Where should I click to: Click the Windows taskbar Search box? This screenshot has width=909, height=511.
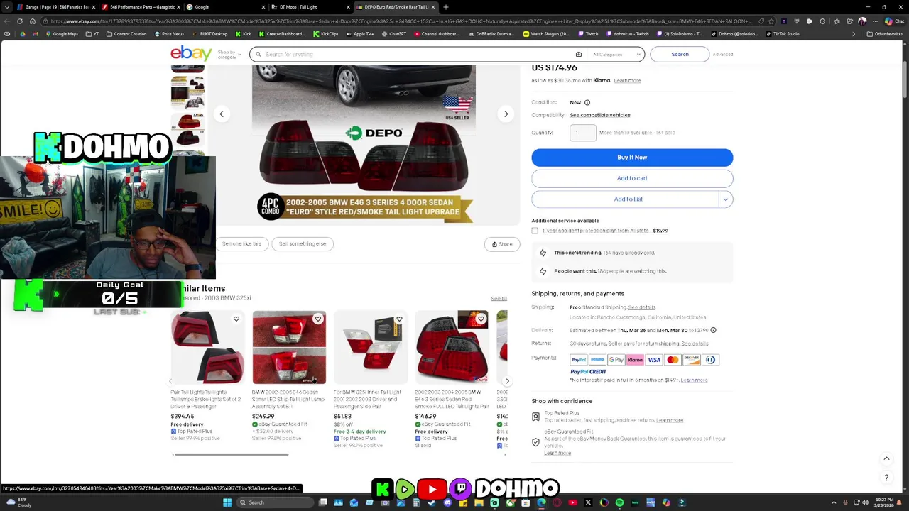click(277, 502)
